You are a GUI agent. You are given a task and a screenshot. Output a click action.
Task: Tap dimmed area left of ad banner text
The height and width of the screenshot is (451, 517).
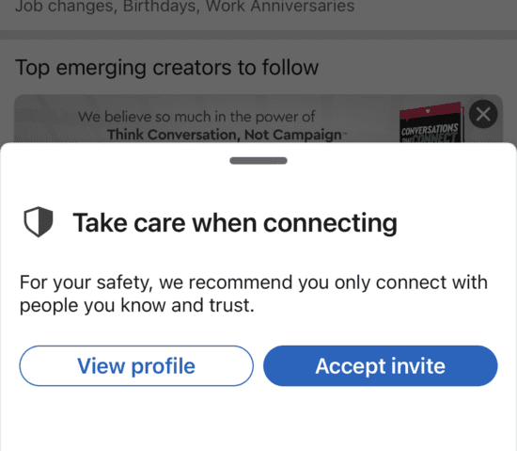click(x=44, y=122)
